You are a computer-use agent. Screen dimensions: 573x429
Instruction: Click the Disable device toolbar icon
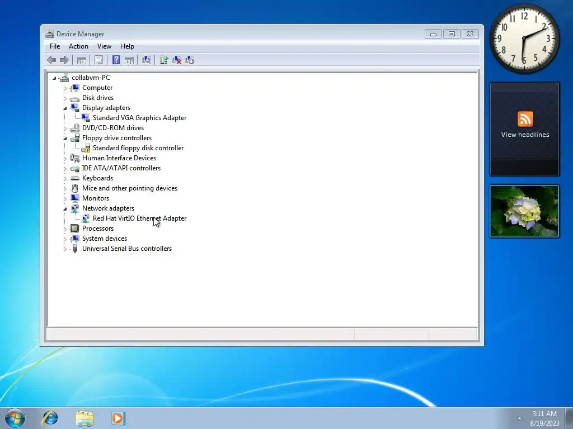click(190, 60)
